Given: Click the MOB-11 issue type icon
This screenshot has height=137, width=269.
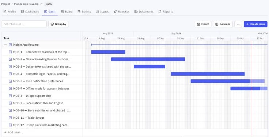Looking at the screenshot, I should (x=10, y=118).
